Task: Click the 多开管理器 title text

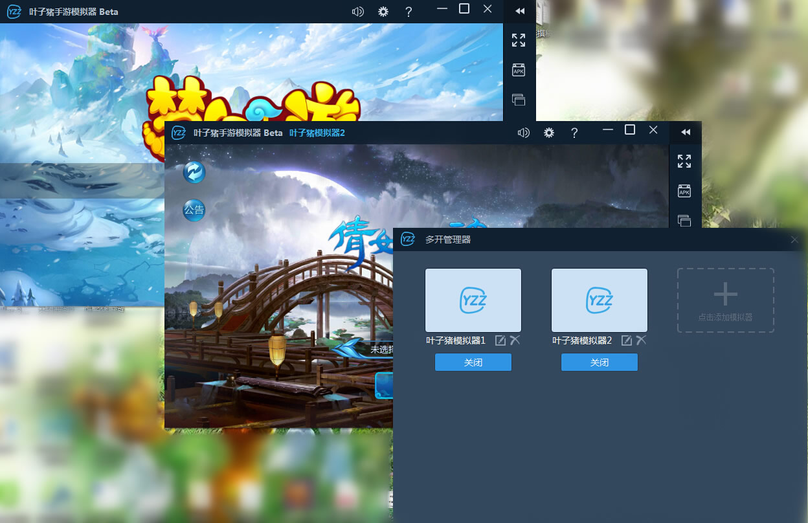Action: (x=448, y=239)
